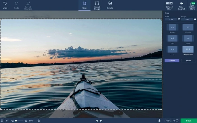Swap width and height values
Image resolution: width=197 pixels, height=123 pixels.
click(x=179, y=19)
